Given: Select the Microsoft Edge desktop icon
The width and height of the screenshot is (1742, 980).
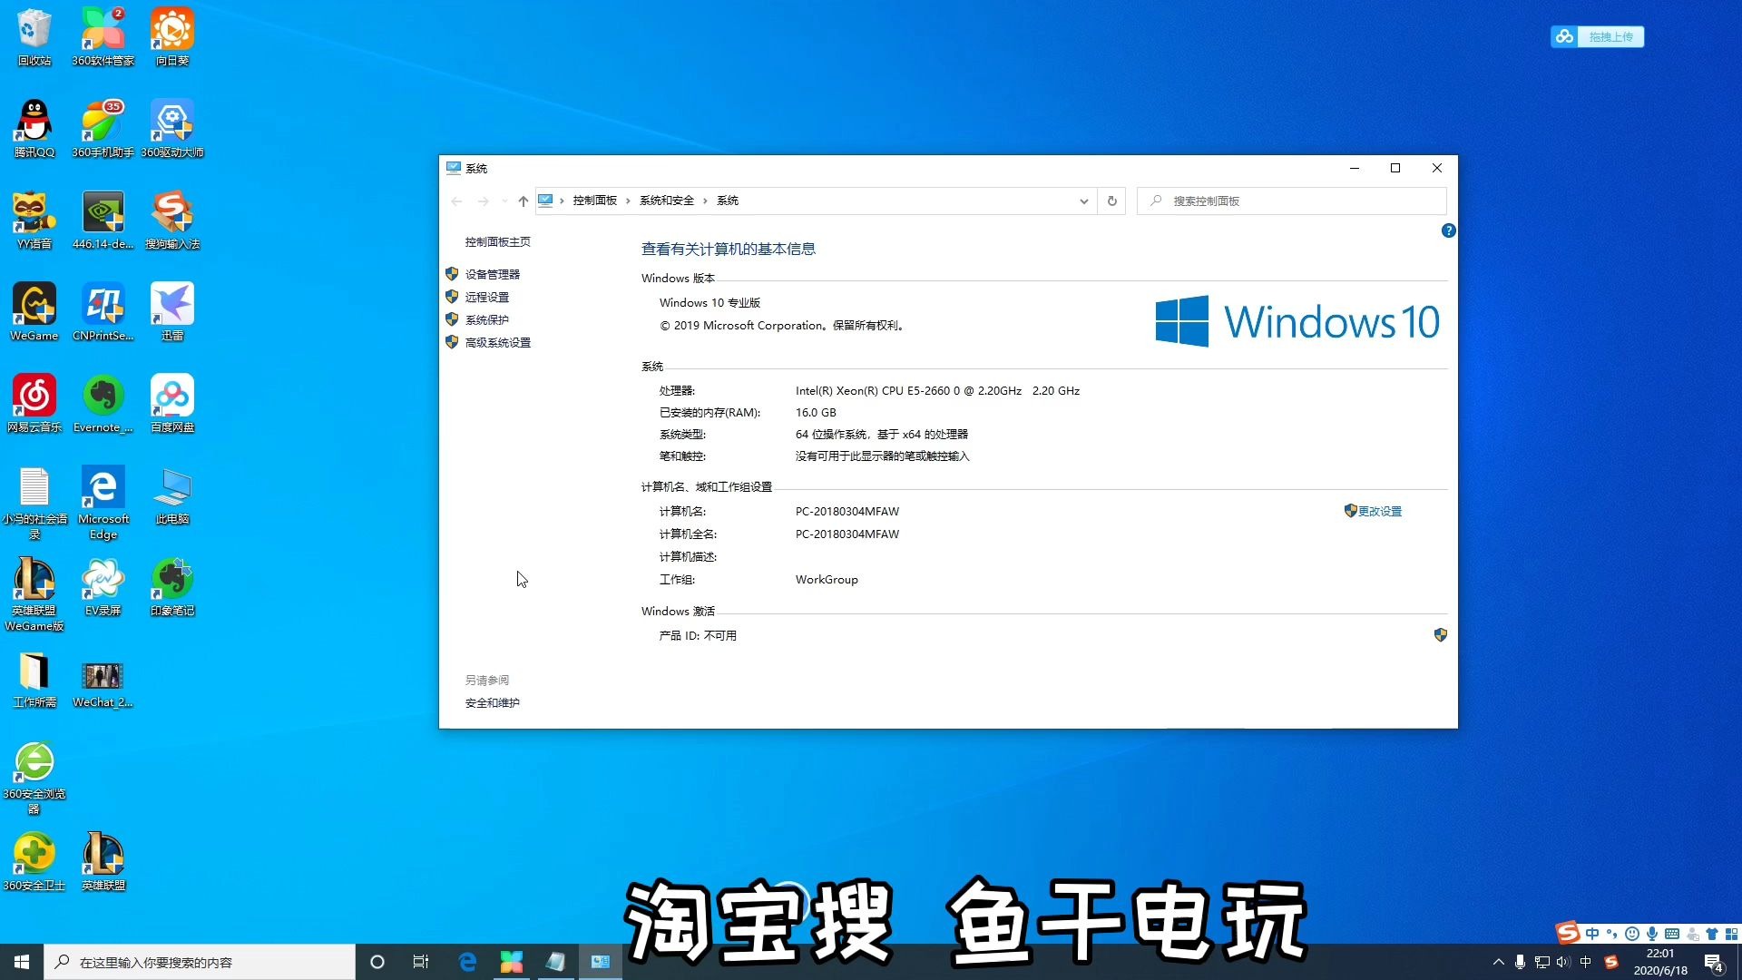Looking at the screenshot, I should point(103,503).
